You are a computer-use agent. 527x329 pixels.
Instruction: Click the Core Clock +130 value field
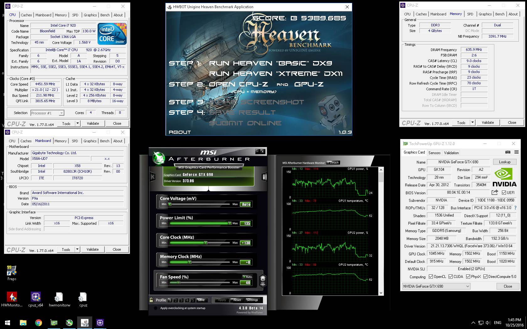tap(245, 243)
